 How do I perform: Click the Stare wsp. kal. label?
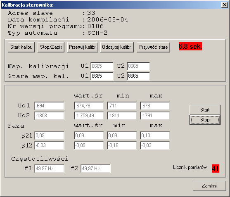(x=38, y=76)
